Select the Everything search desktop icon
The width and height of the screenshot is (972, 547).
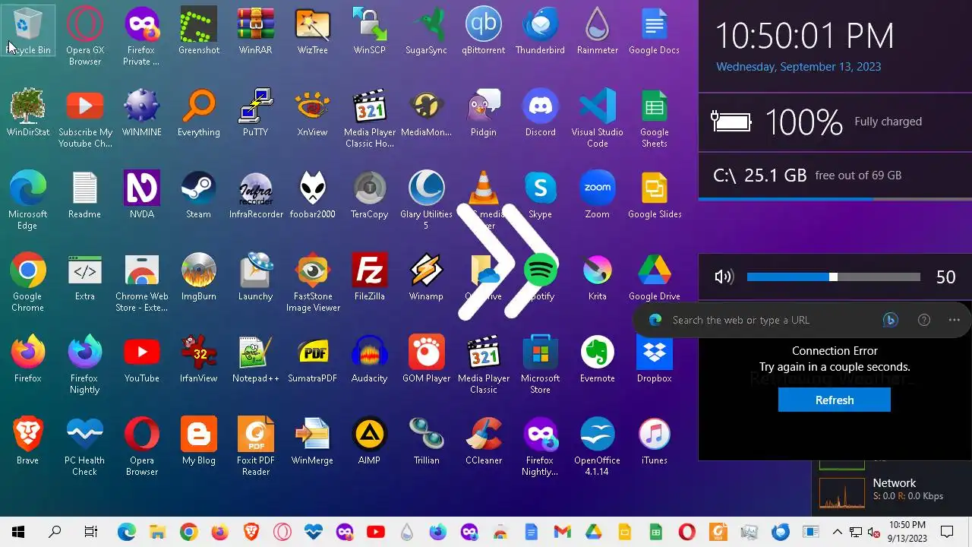199,112
